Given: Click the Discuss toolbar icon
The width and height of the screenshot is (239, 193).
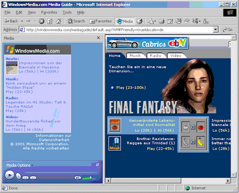Looking at the screenshot, I should click(x=178, y=21).
